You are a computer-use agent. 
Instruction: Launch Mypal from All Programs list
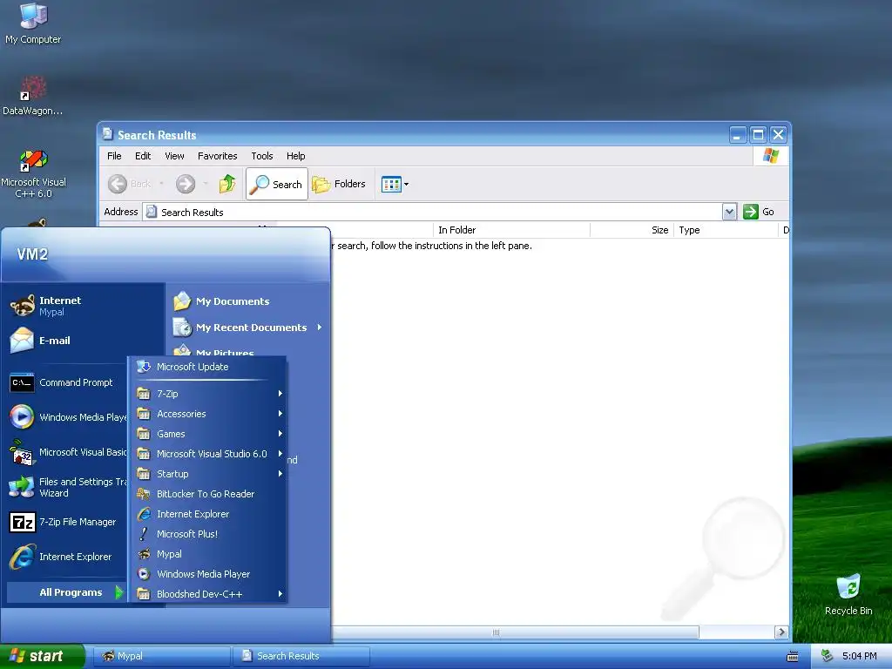click(x=209, y=553)
